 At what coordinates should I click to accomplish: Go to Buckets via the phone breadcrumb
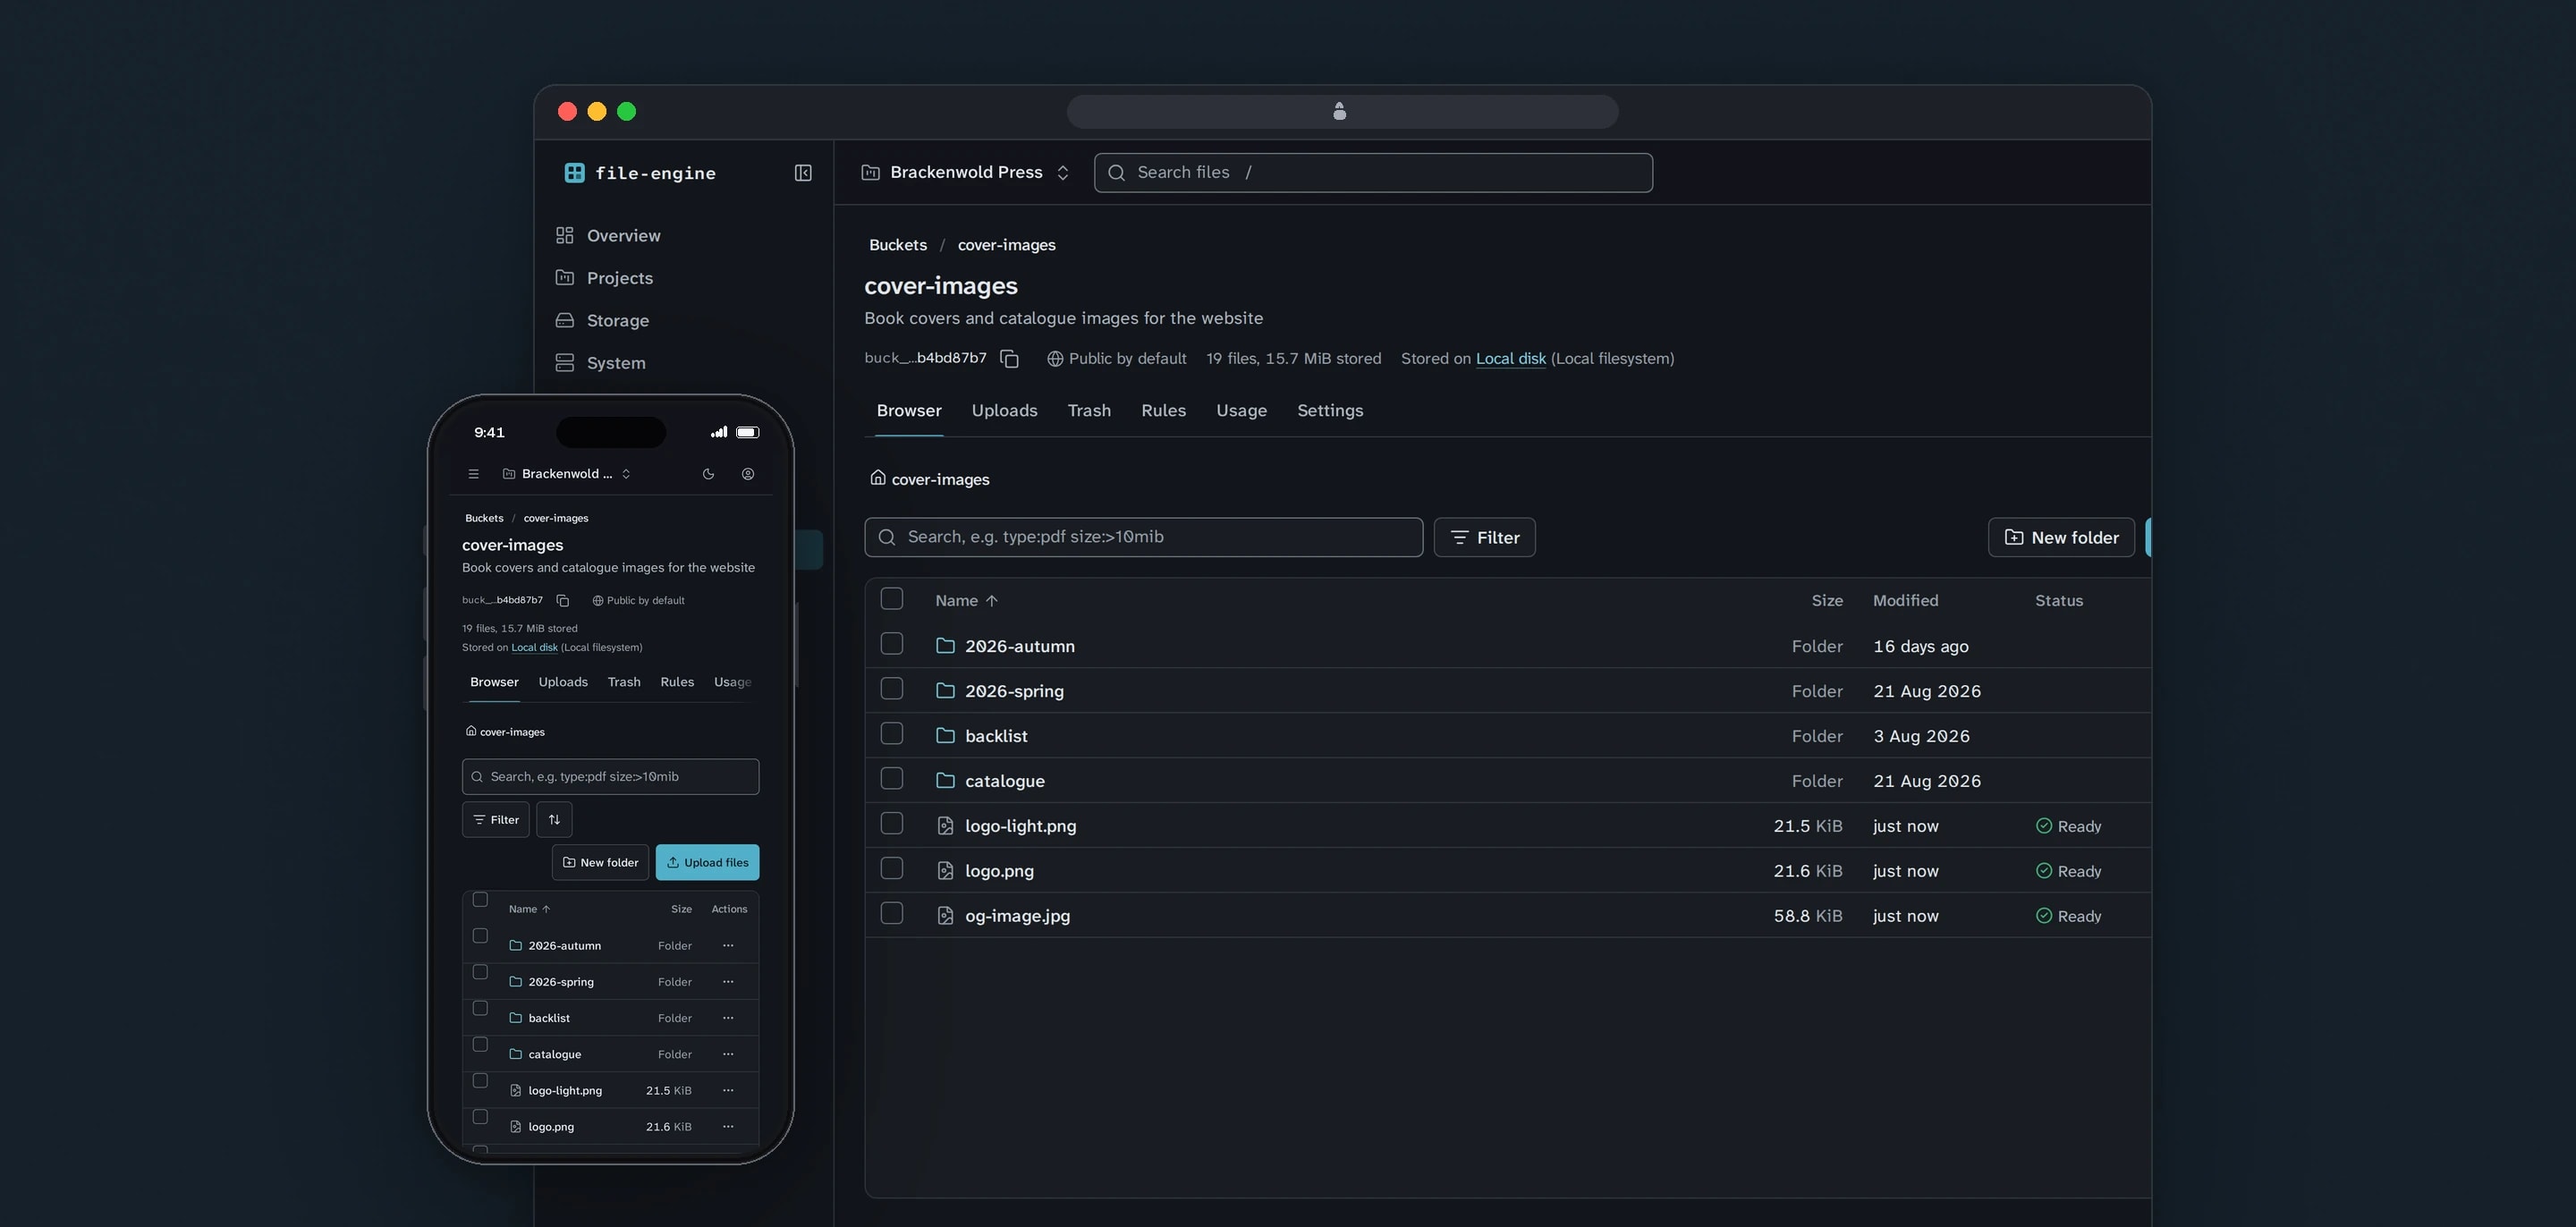484,518
